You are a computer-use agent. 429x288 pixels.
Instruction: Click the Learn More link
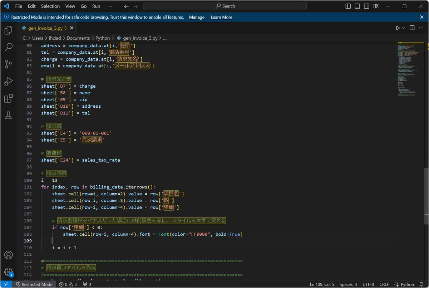[x=221, y=17]
